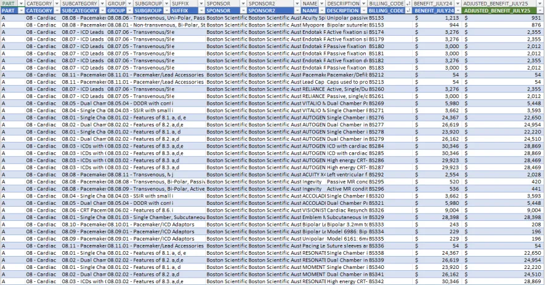
Task: Open the SPONSOR2 filter dropdown in blue header
Action: click(297, 10)
